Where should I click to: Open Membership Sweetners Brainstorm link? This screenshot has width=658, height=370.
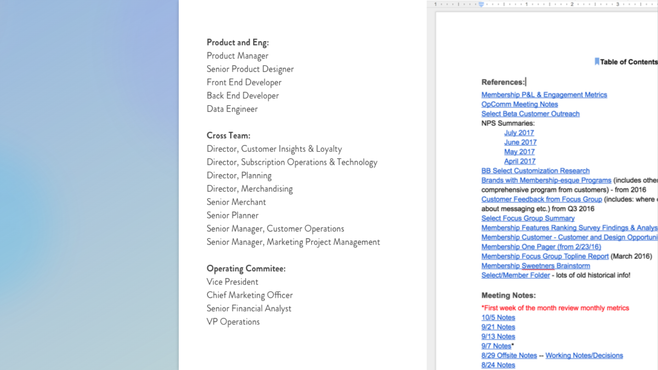[535, 266]
